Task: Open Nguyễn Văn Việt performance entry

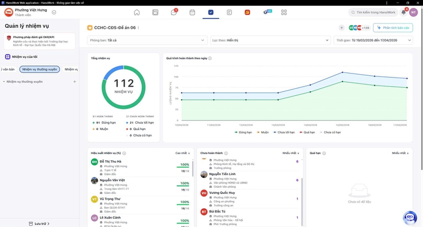Action: point(140,187)
